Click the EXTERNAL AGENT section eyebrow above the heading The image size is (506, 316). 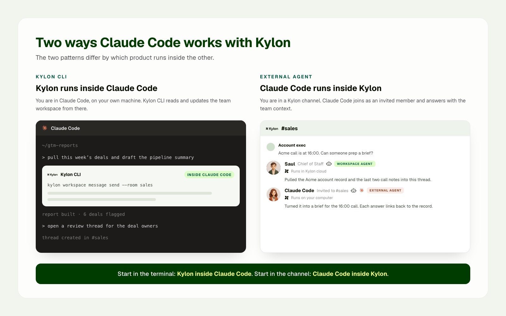pos(286,77)
